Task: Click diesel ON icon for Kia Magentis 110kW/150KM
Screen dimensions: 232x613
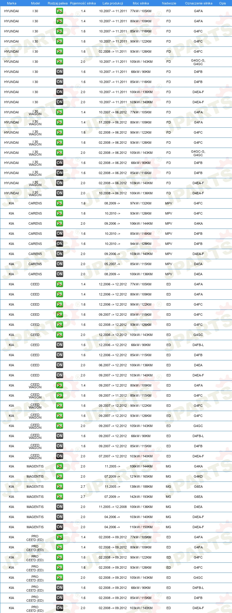Action: (x=59, y=527)
